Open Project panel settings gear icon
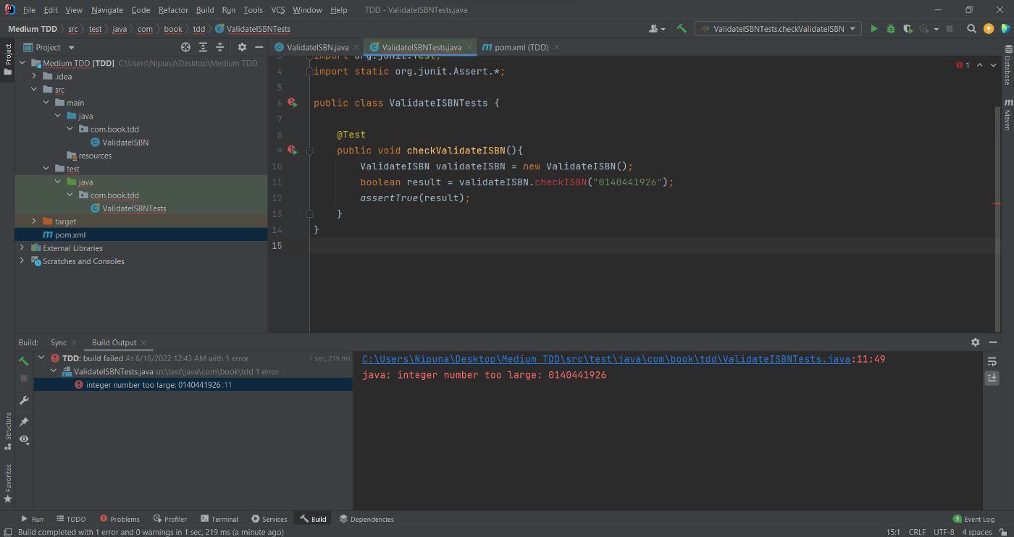1014x537 pixels. (242, 47)
